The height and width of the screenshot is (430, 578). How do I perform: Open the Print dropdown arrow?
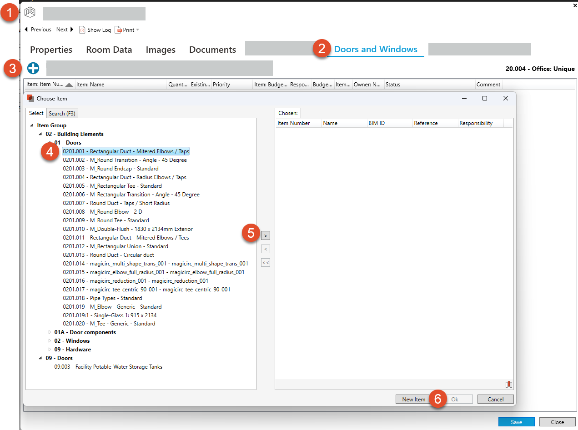[x=138, y=30]
